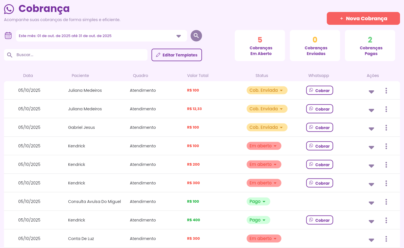Select the Cobranças Em Aberto summary card
This screenshot has width=404, height=248.
pyautogui.click(x=260, y=46)
